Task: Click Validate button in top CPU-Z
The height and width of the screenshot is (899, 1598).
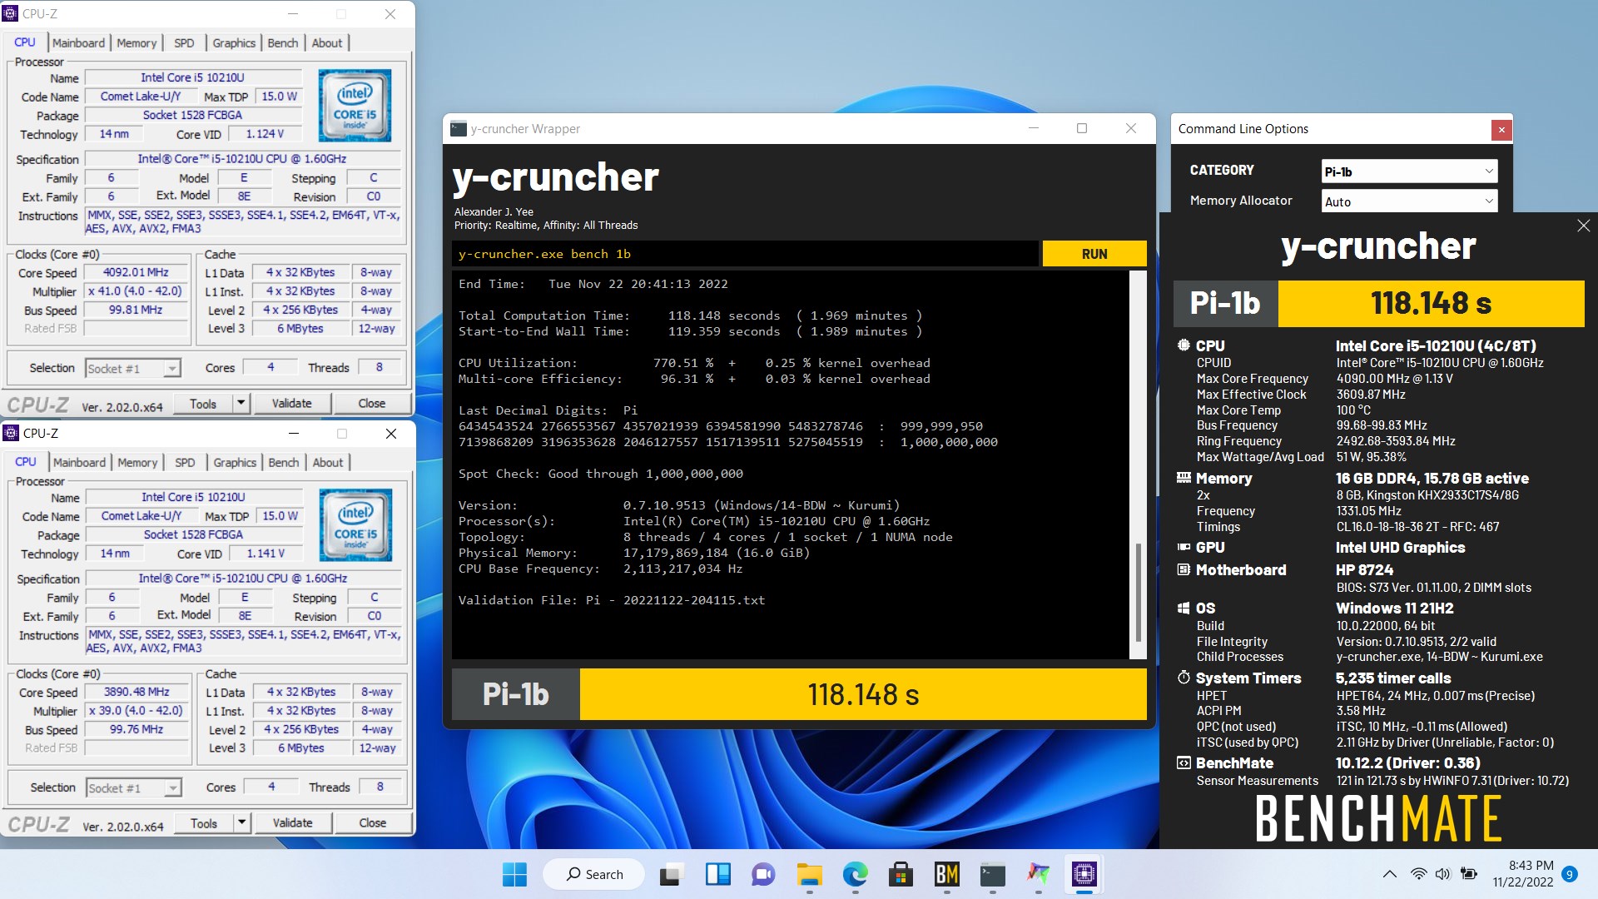Action: pyautogui.click(x=291, y=404)
